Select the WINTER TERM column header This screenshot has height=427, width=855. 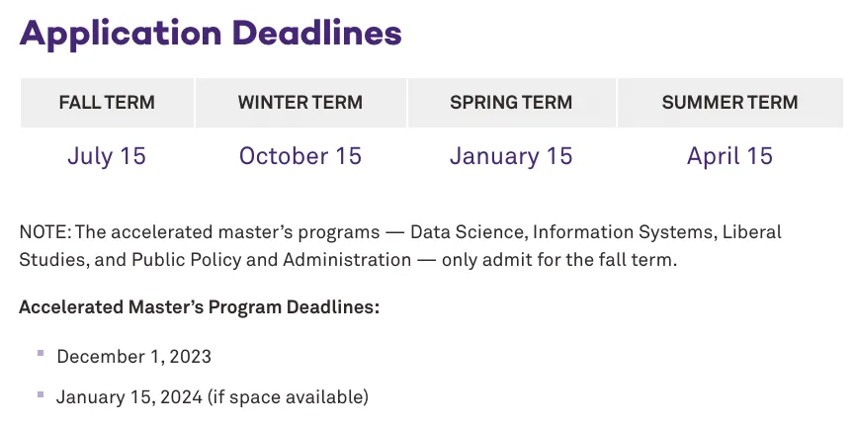300,102
